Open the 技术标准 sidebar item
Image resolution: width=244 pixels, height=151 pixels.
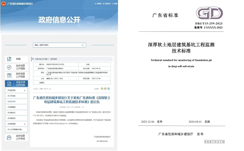[12, 101]
